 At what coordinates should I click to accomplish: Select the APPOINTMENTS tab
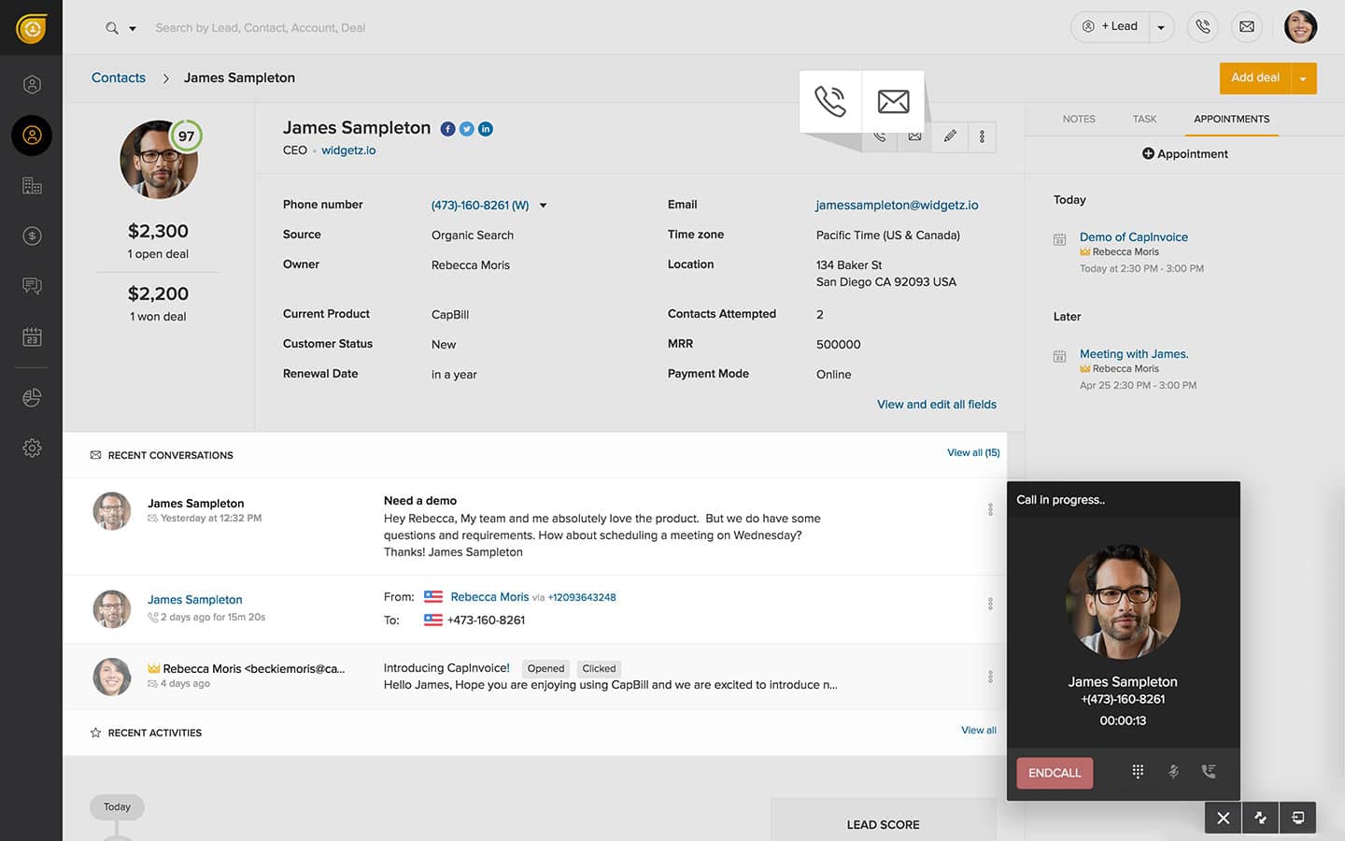tap(1231, 119)
